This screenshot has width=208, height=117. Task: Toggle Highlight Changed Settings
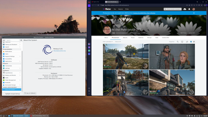click(12, 94)
